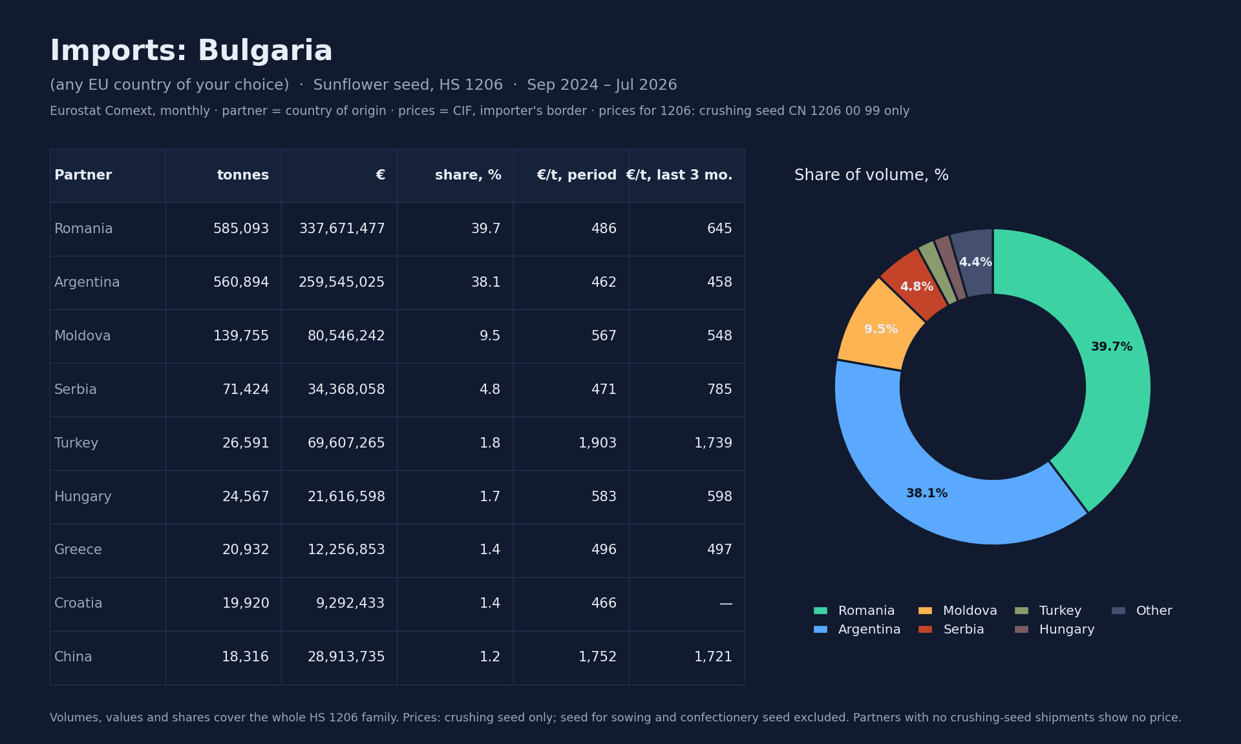Click Romania last 3 months price 645

click(719, 229)
